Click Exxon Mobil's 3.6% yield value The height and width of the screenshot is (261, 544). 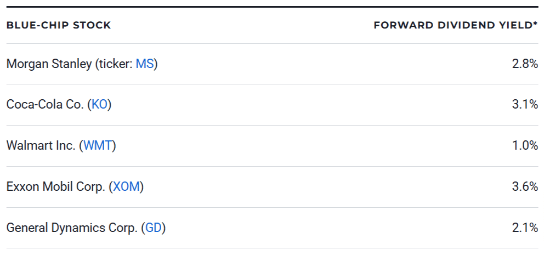(x=525, y=186)
